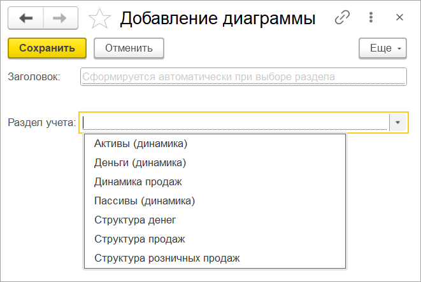Screen dimensions: 421x282
Task: Click the Заголовок input field
Action: pos(243,77)
